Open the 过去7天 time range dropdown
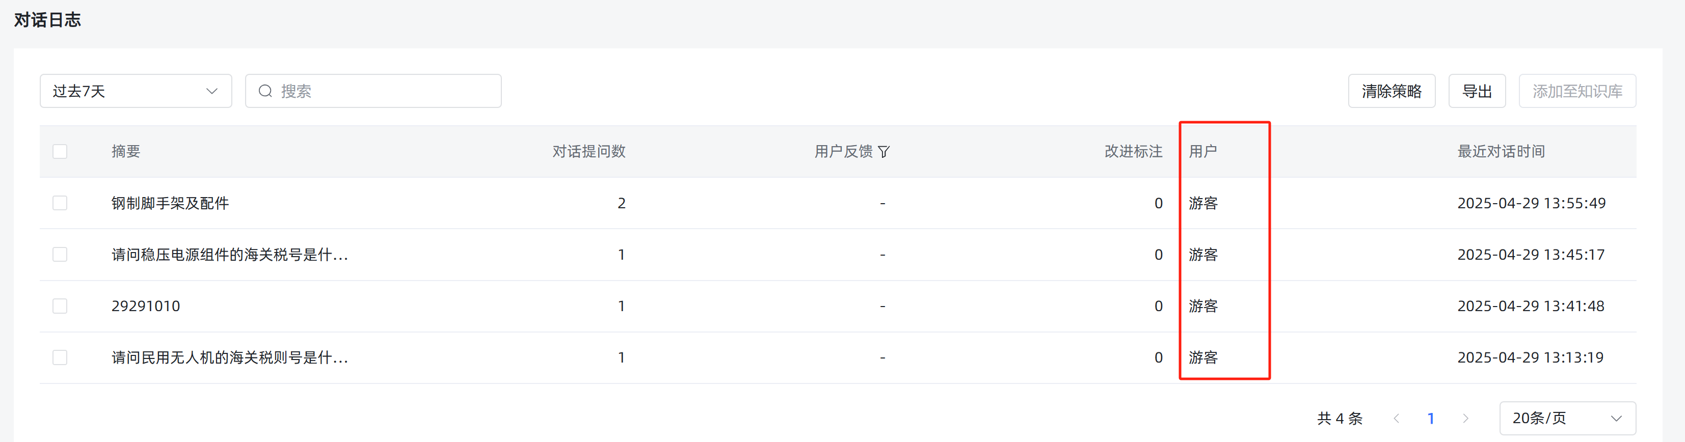The width and height of the screenshot is (1685, 442). click(136, 91)
